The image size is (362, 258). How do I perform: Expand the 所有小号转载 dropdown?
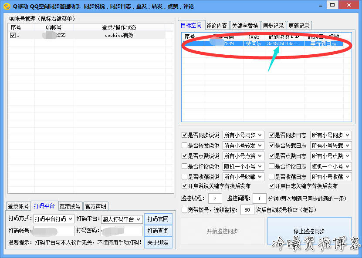pyautogui.click(x=331, y=146)
